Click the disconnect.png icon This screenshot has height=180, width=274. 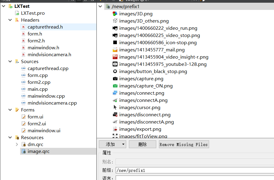(115, 114)
